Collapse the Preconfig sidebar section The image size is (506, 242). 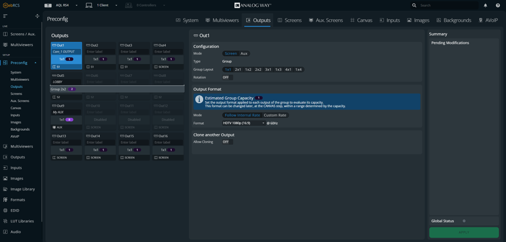(36, 63)
